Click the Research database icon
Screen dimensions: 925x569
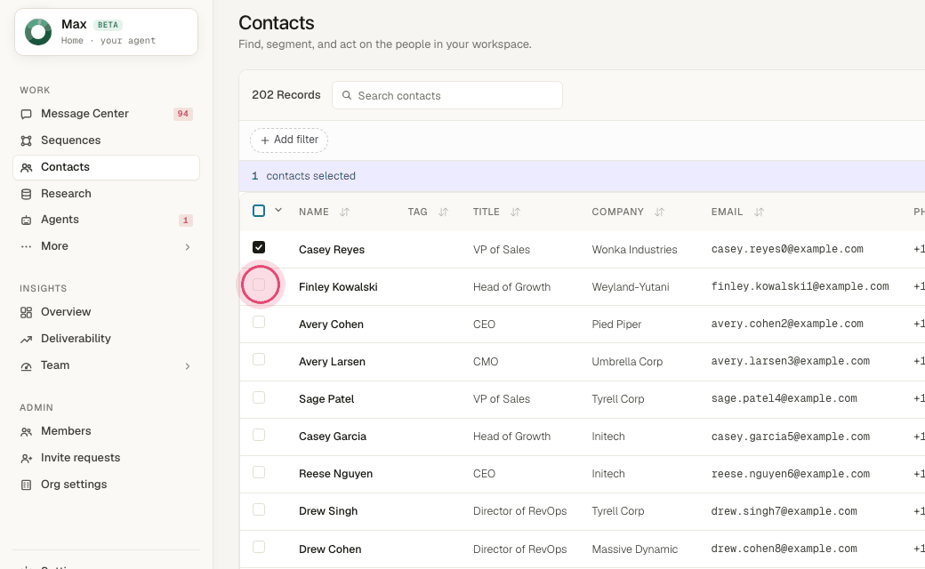point(26,194)
